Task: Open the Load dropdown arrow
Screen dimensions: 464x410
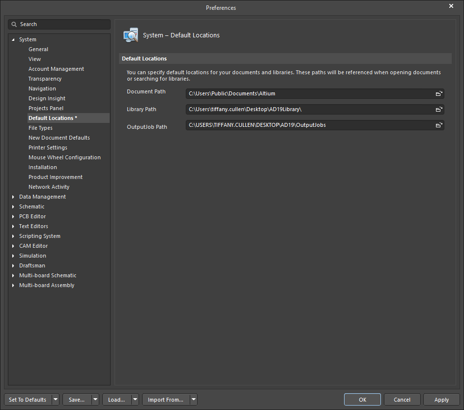Action: tap(135, 400)
